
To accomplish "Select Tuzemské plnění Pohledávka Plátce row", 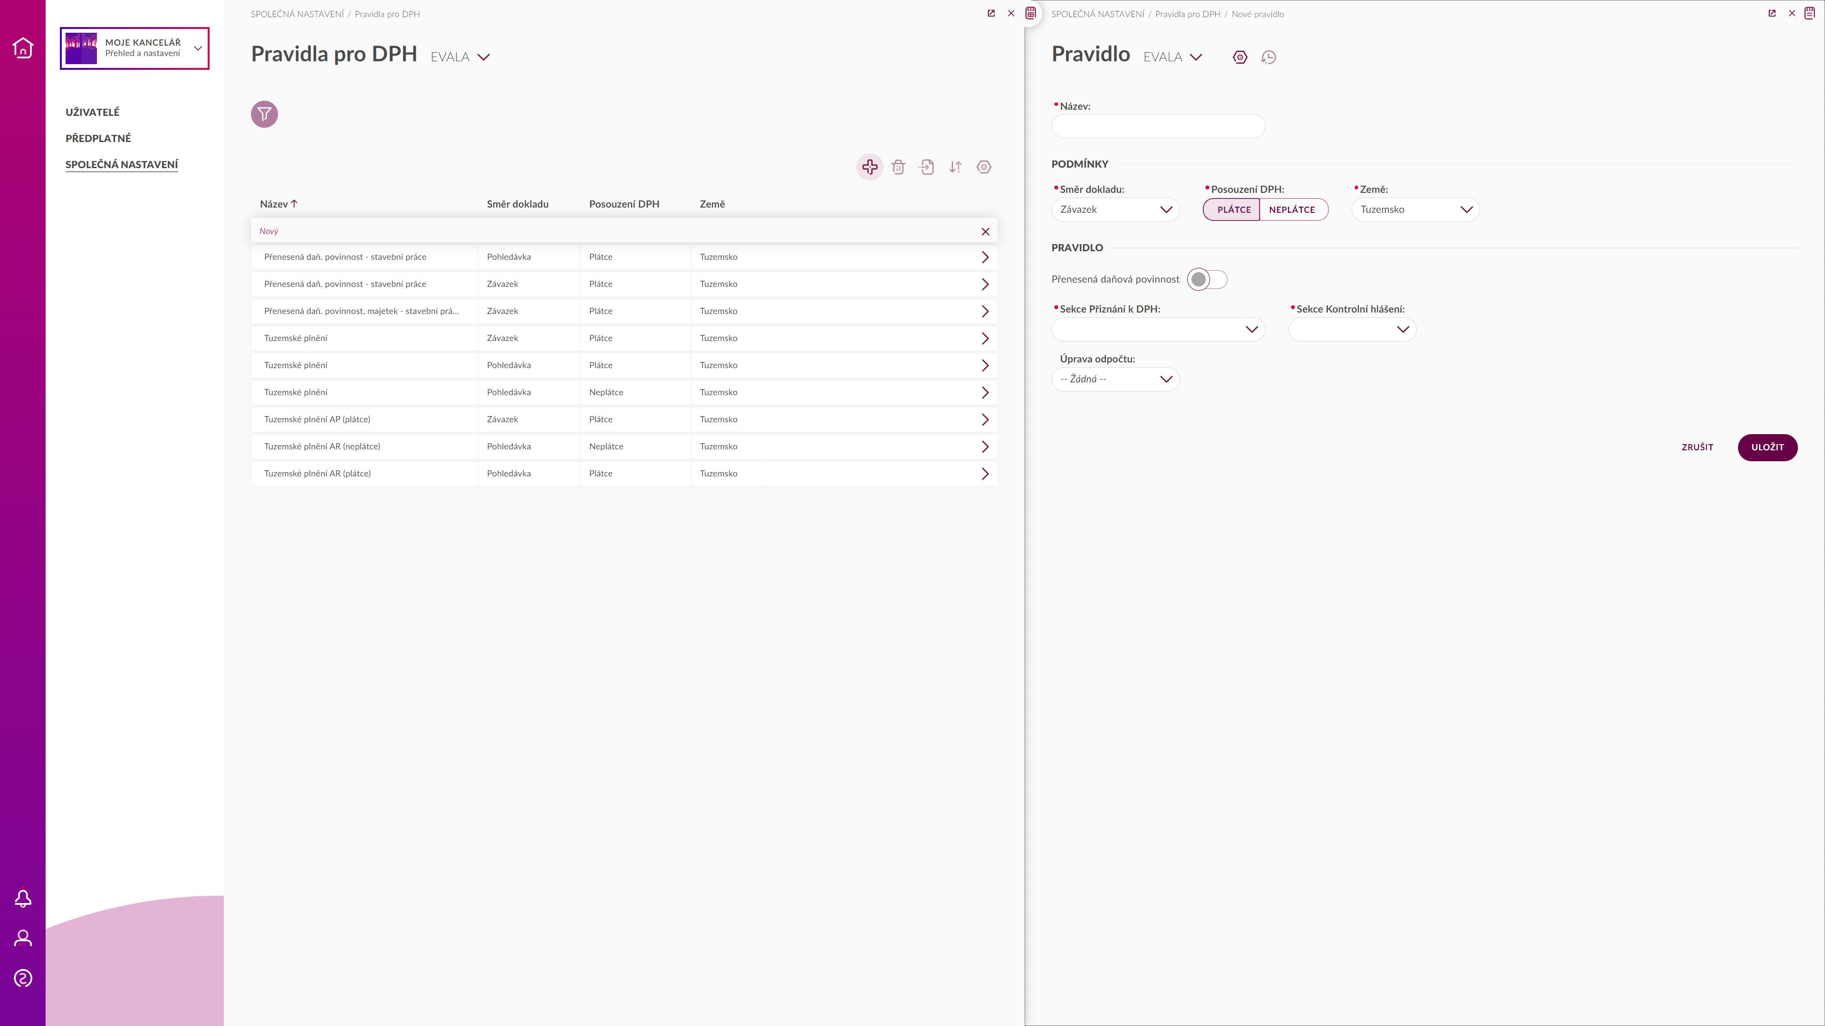I will click(x=624, y=365).
